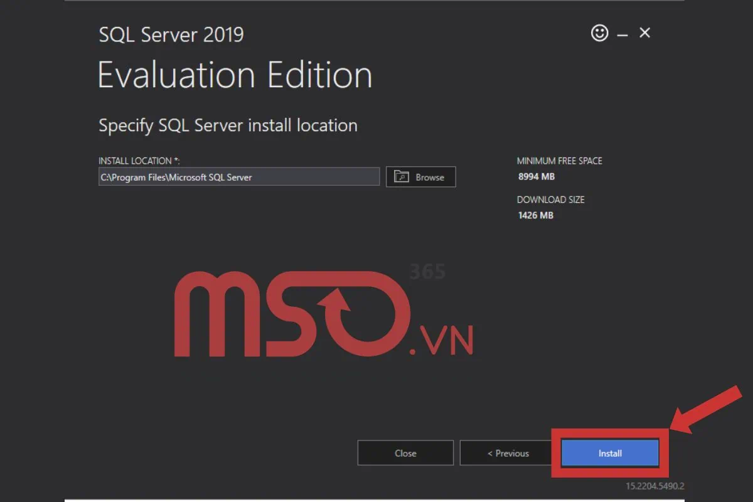The width and height of the screenshot is (753, 502).
Task: Click the 1426 MB download size value
Action: tap(535, 215)
